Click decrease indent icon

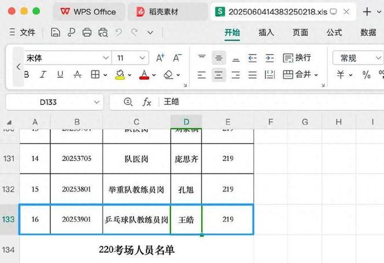(253, 58)
